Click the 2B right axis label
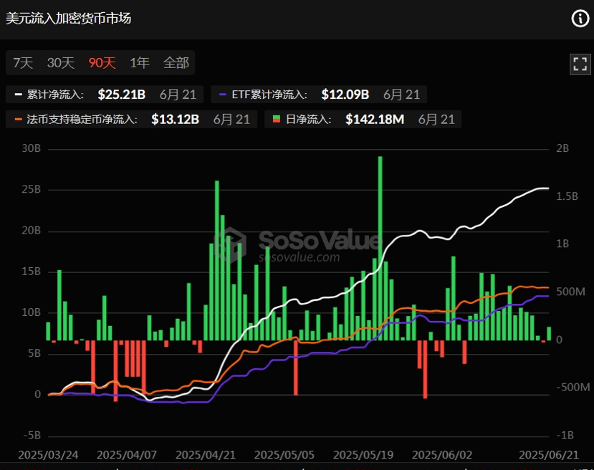The height and width of the screenshot is (470, 594). (x=562, y=148)
